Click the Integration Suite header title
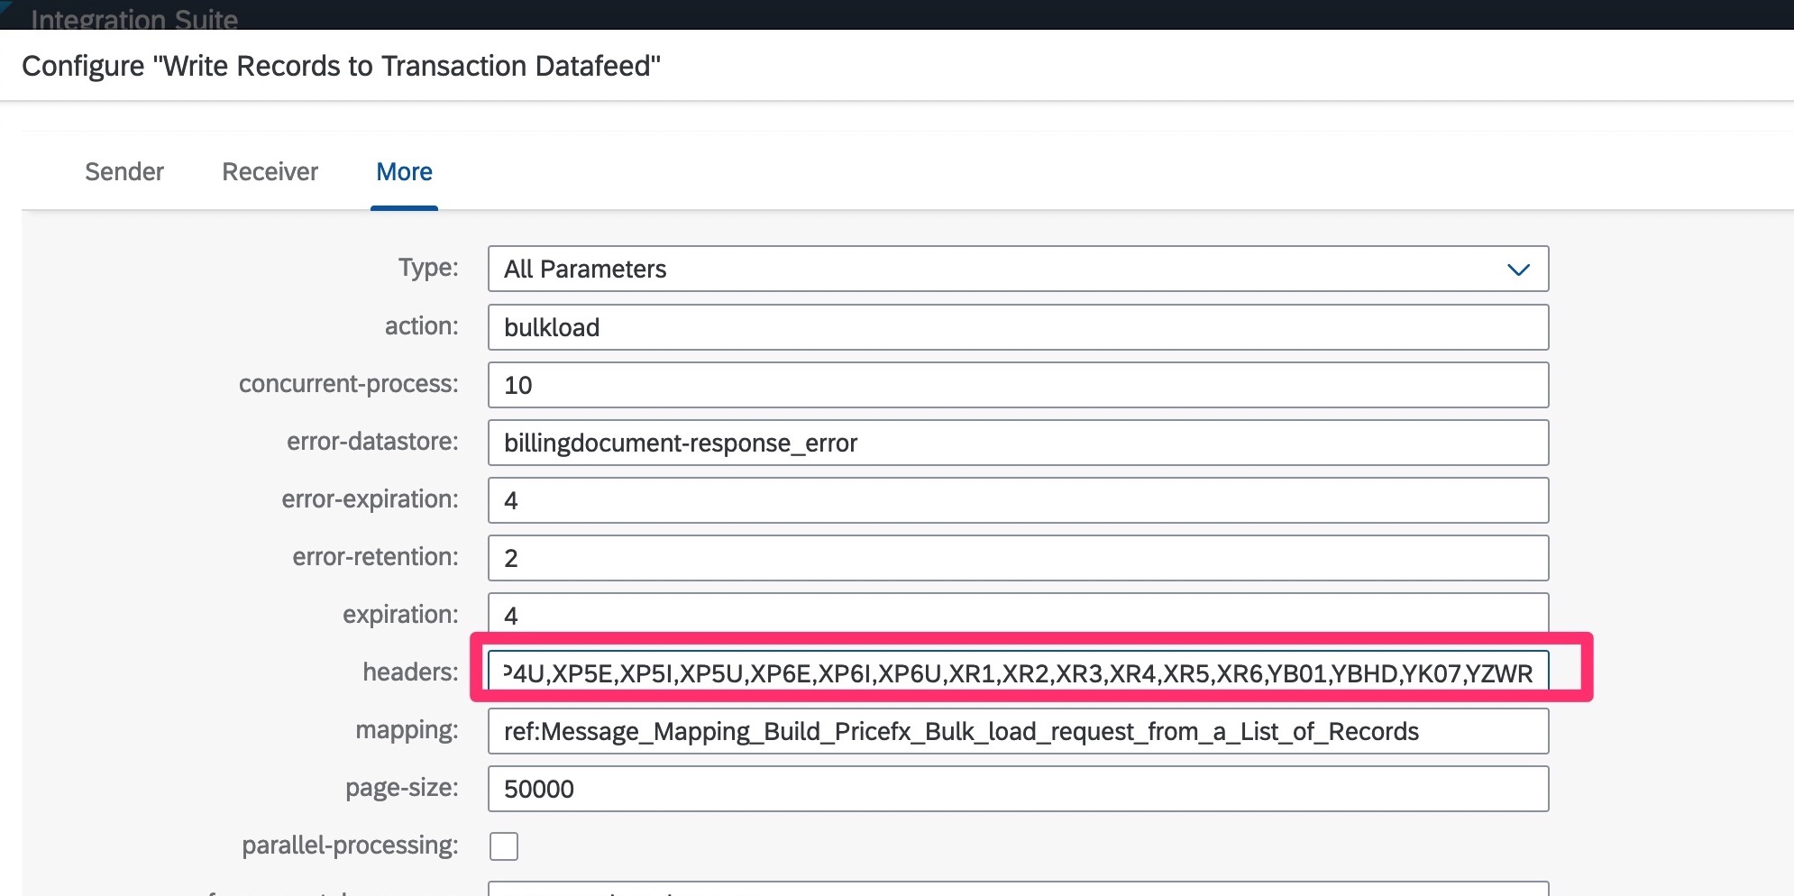The width and height of the screenshot is (1794, 896). click(x=134, y=18)
